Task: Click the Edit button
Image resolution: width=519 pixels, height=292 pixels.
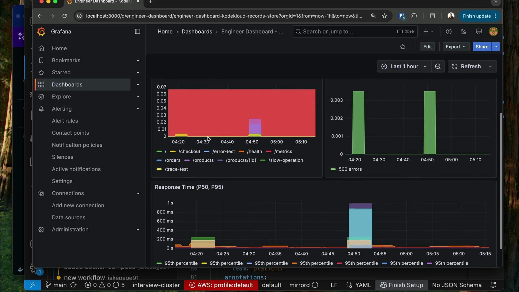Action: tap(427, 47)
